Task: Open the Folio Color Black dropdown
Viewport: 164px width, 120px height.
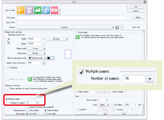Action: pyautogui.click(x=104, y=105)
